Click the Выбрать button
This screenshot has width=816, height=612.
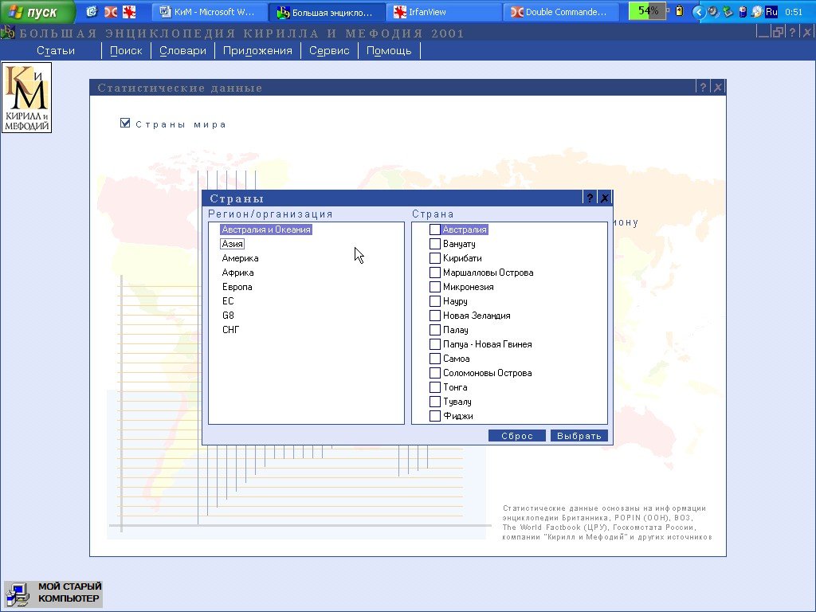tap(579, 436)
